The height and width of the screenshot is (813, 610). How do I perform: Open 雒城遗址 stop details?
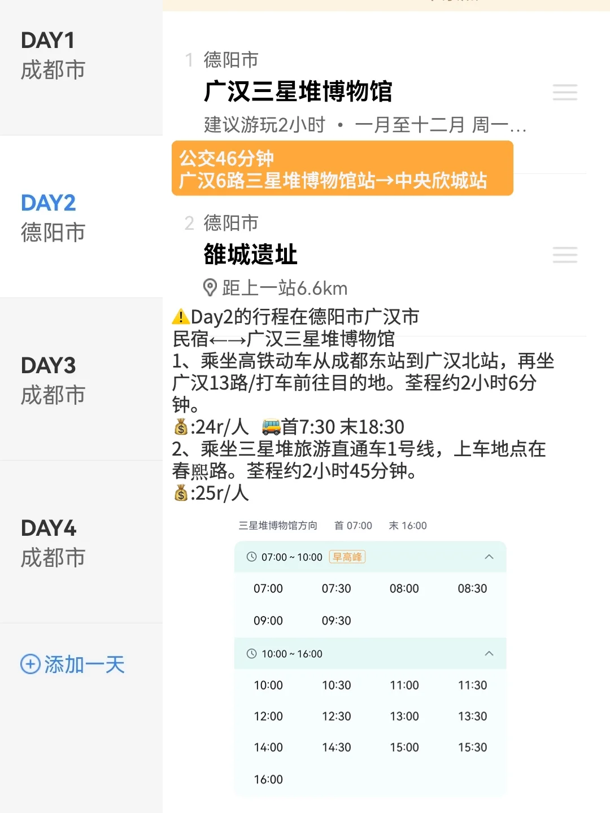tap(250, 255)
